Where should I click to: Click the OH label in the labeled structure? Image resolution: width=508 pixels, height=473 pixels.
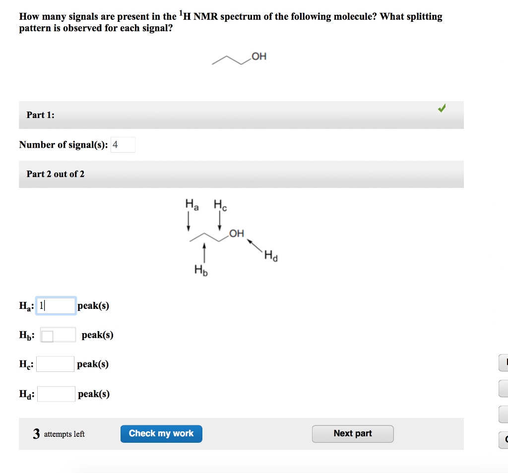point(237,234)
